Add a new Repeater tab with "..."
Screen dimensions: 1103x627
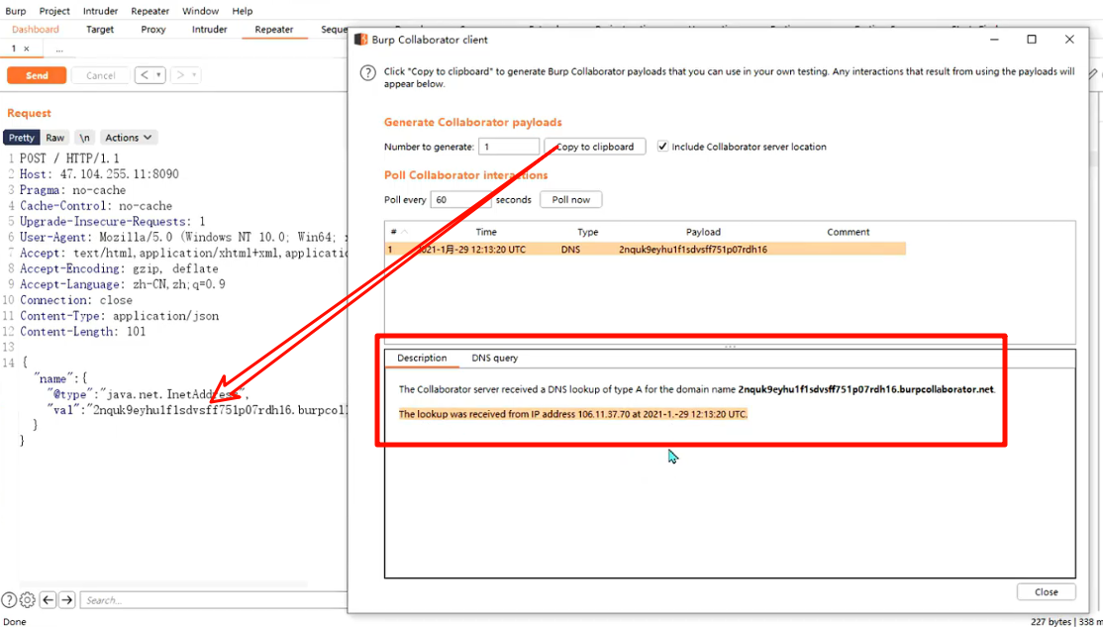coord(59,50)
